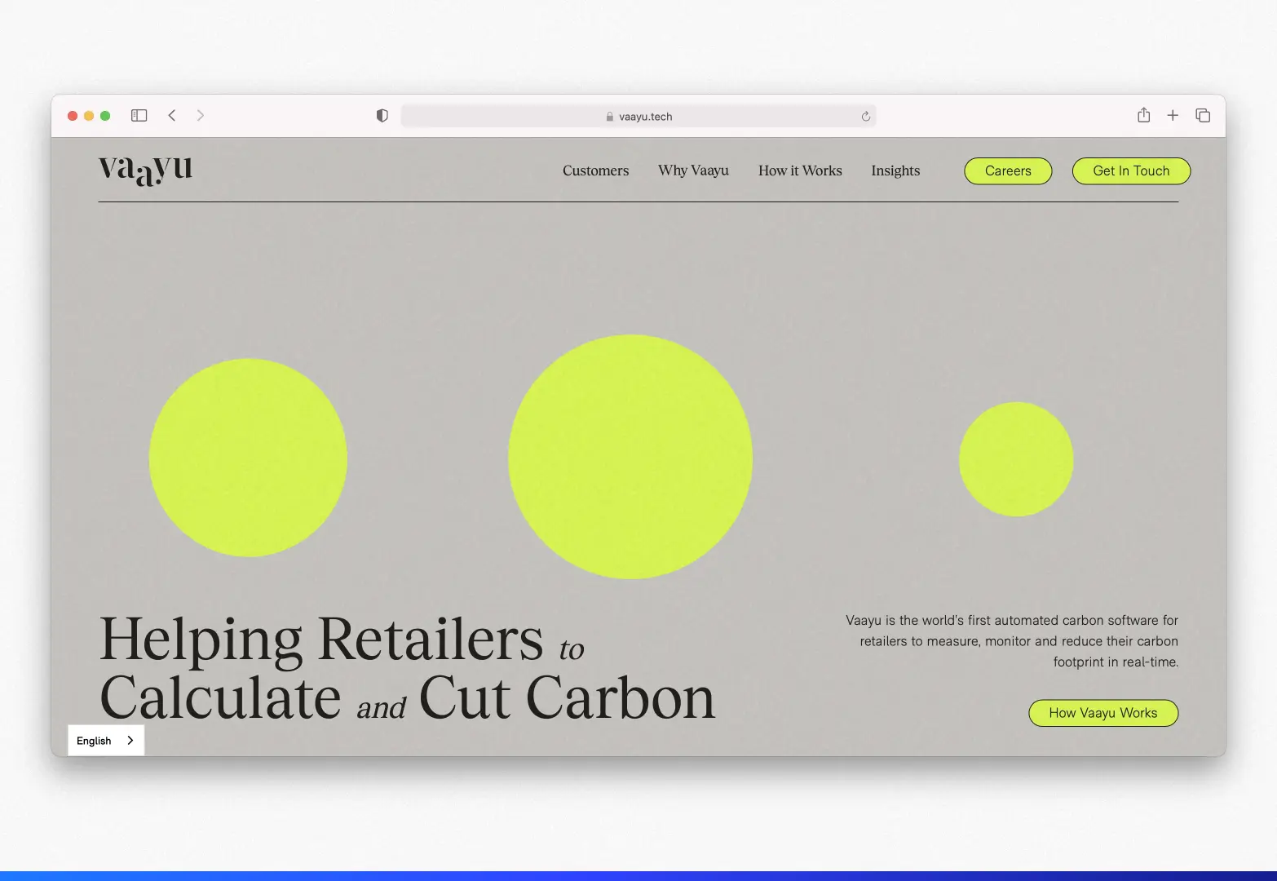Click the Careers button
This screenshot has width=1277, height=881.
tap(1008, 170)
